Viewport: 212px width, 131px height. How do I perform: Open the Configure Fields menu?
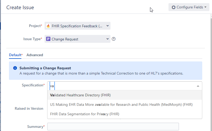pos(189,7)
